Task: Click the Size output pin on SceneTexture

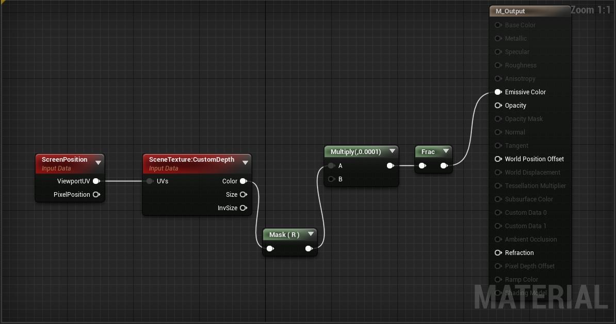Action: tap(244, 194)
